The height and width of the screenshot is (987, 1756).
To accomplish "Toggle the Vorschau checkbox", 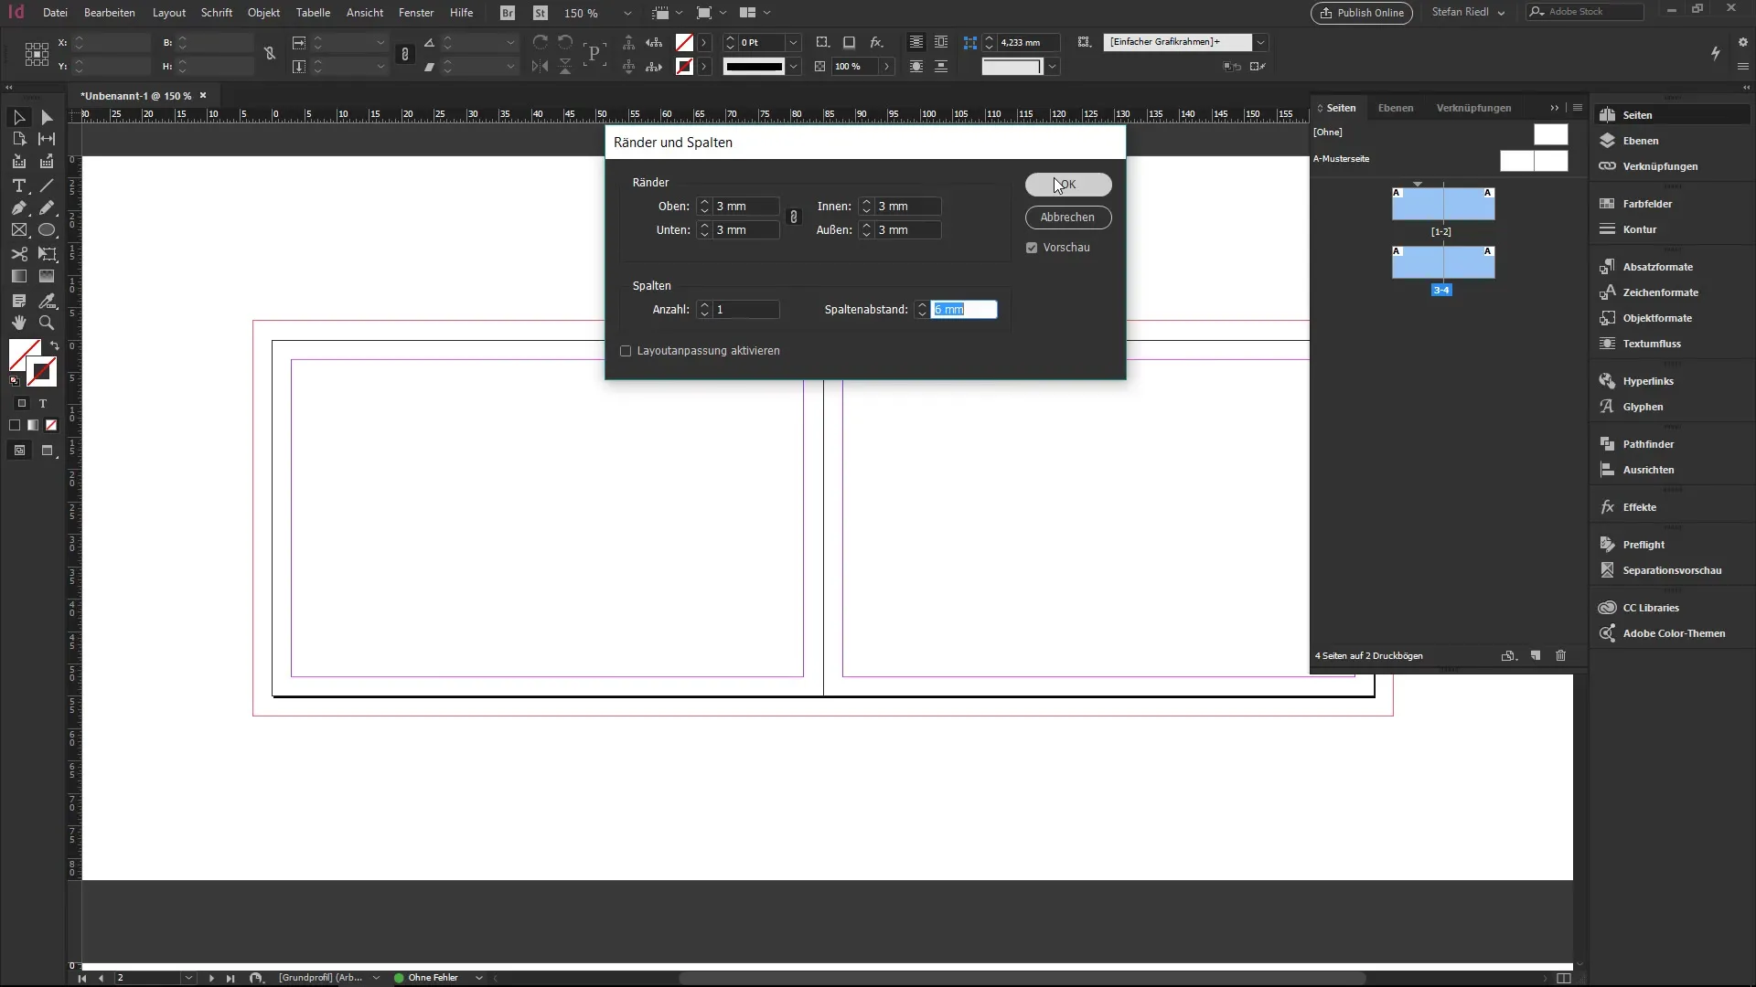I will [1032, 248].
